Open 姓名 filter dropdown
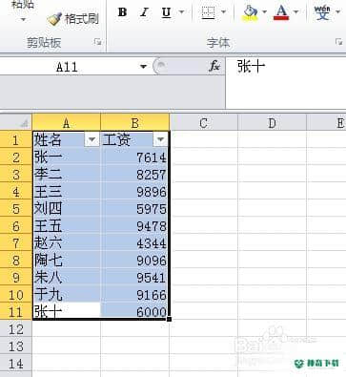Image resolution: width=346 pixels, height=377 pixels. (x=92, y=139)
